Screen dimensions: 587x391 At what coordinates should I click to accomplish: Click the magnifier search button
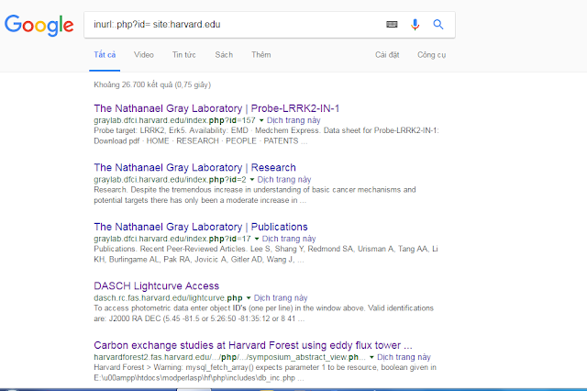tap(438, 25)
